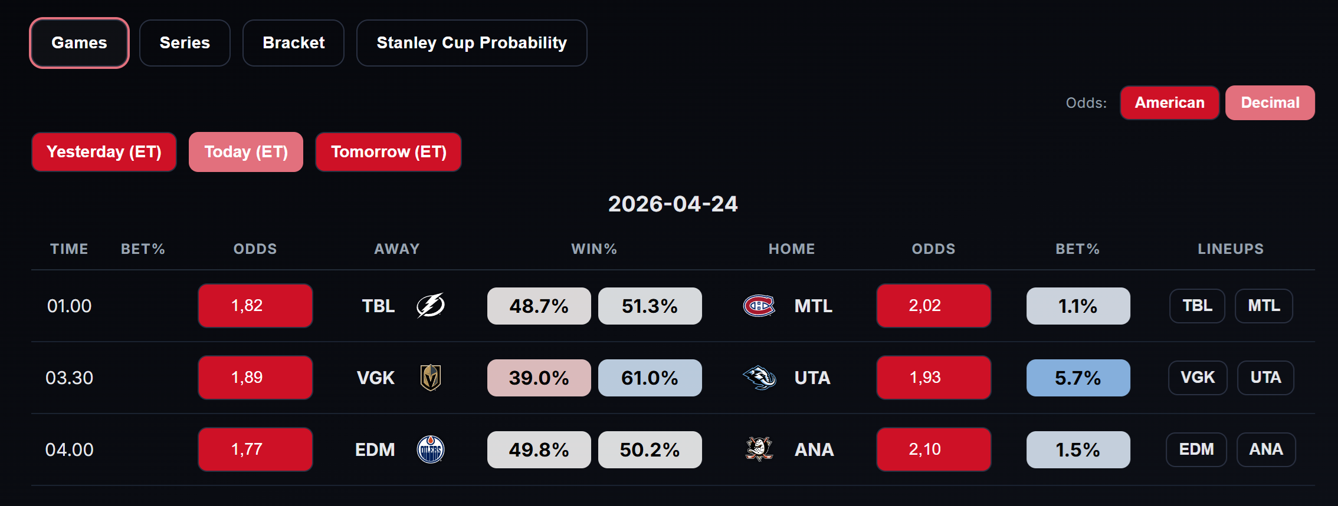Switch odds format to Decimal

tap(1270, 102)
